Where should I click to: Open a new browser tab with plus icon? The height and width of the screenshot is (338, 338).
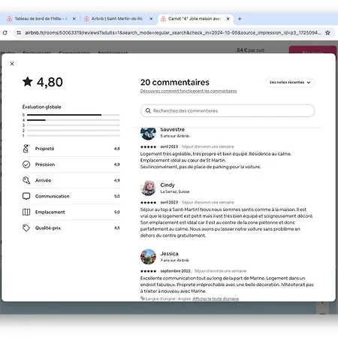240,19
